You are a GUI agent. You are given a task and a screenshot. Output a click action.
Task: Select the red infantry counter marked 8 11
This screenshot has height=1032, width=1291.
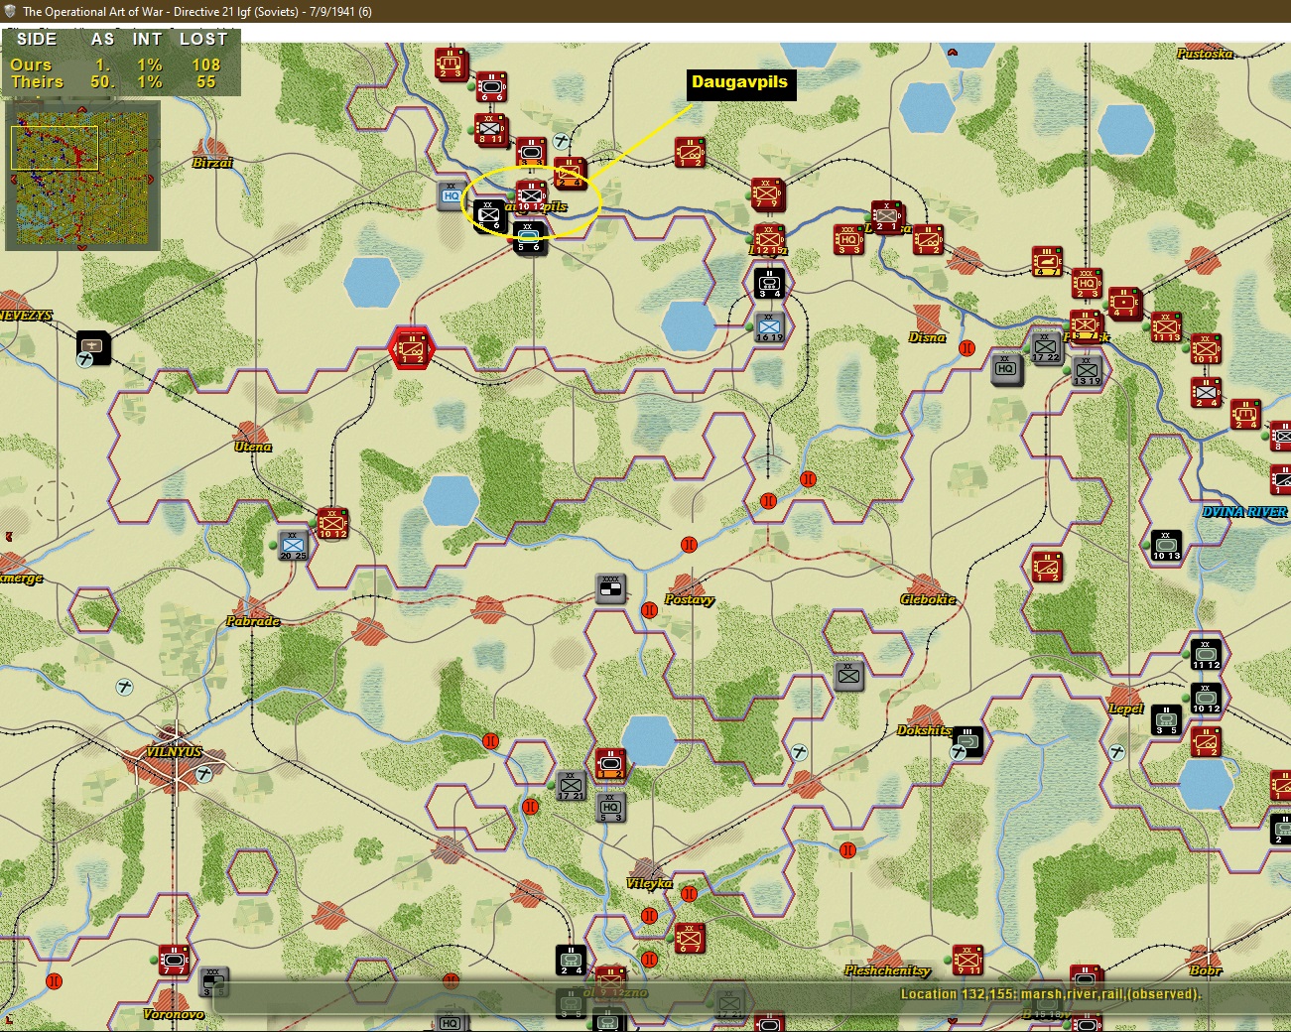[x=491, y=129]
